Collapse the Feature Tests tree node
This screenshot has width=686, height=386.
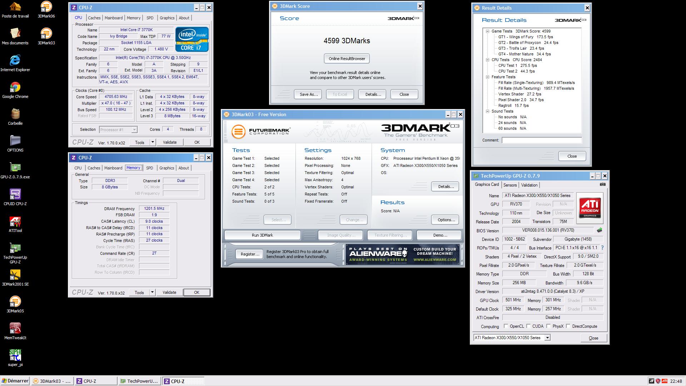click(487, 77)
